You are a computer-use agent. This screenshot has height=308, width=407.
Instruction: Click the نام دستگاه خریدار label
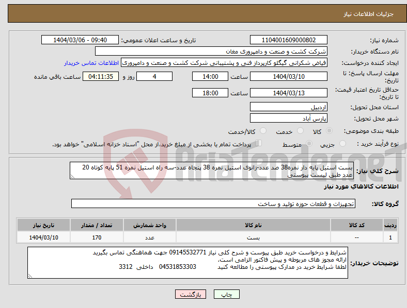tap(375, 52)
